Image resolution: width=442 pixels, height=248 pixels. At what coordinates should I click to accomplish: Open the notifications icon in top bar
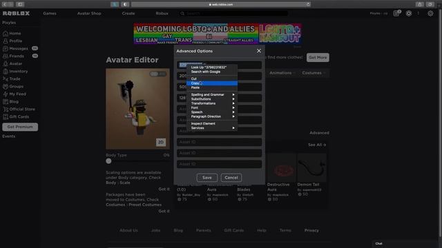pyautogui.click(x=396, y=13)
